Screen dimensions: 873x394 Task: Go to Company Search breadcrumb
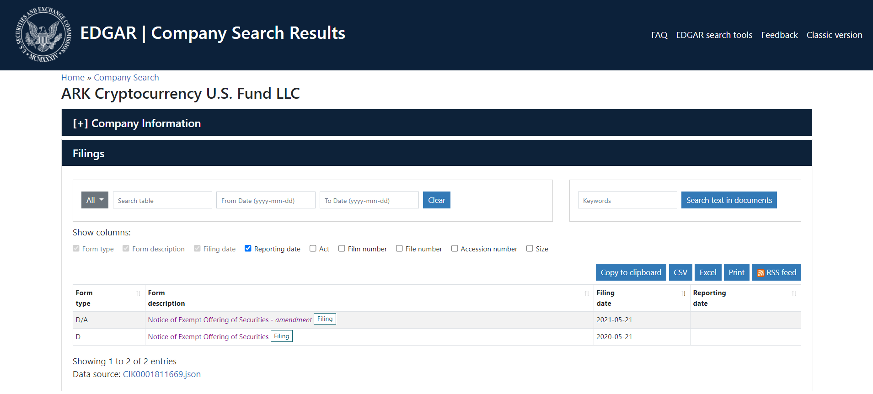click(x=126, y=78)
